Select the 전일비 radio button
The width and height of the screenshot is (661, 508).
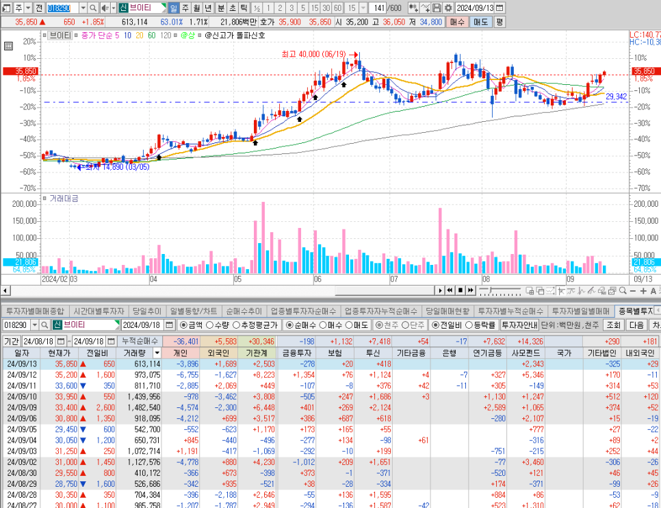[437, 325]
